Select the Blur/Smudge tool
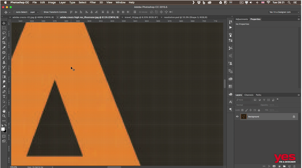The width and height of the screenshot is (302, 168). pyautogui.click(x=4, y=82)
